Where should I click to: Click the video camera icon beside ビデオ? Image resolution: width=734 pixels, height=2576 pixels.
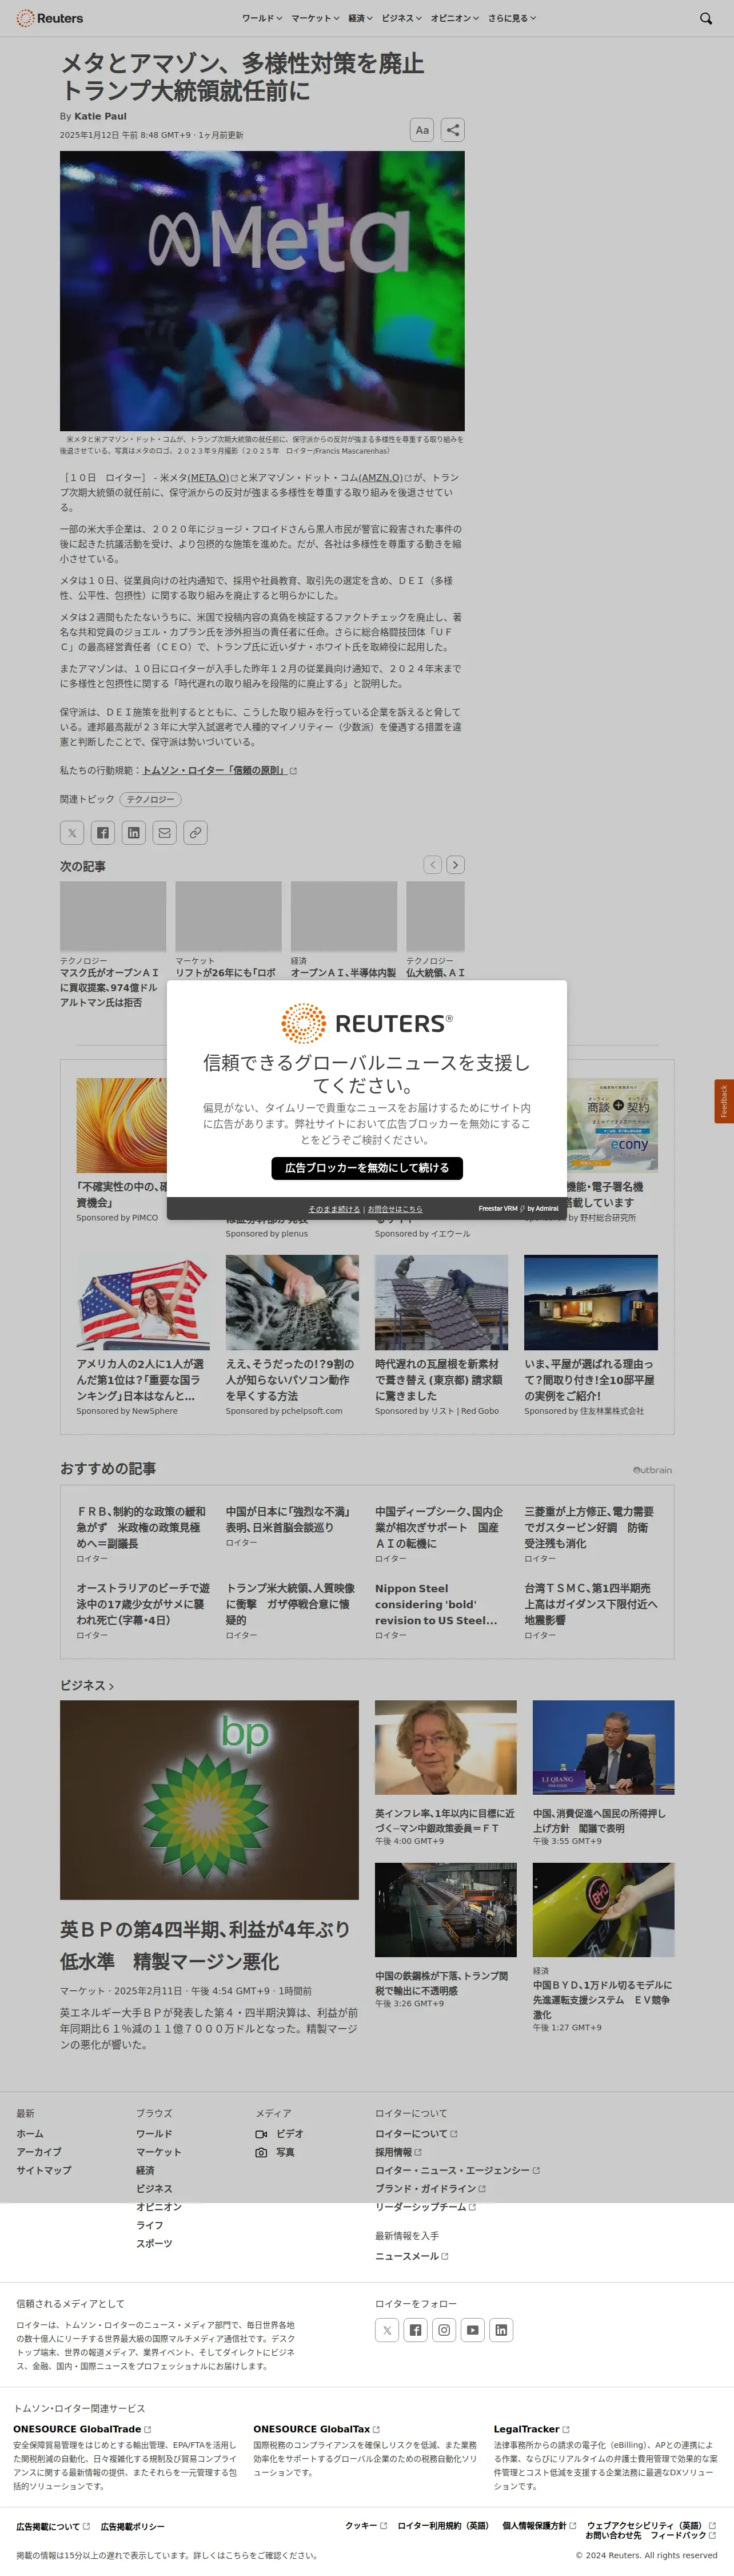[x=261, y=2134]
